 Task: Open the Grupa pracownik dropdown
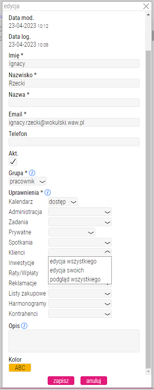pyautogui.click(x=27, y=181)
